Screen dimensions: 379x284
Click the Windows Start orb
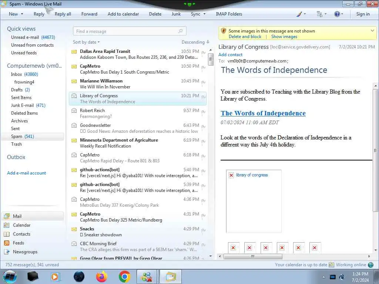10,277
